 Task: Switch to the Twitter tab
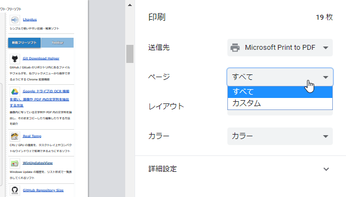point(57,43)
